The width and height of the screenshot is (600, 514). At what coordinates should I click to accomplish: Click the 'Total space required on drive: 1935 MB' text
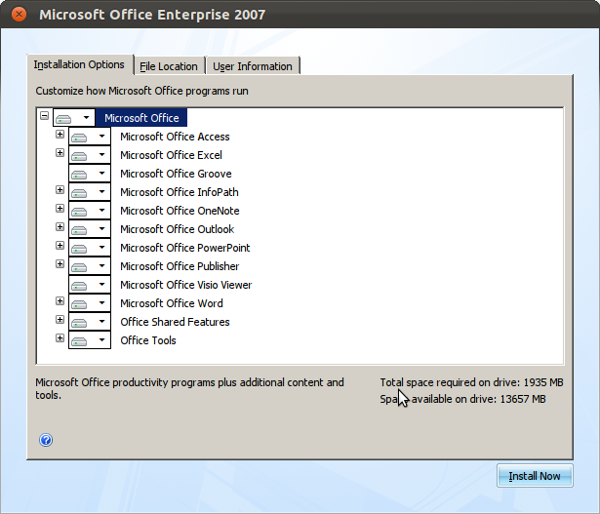(x=471, y=382)
